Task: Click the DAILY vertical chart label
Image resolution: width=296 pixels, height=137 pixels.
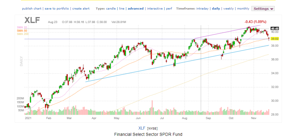Action: 21,61
